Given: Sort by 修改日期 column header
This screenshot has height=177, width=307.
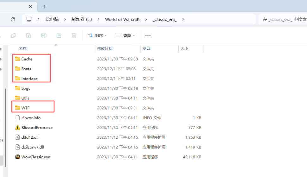Looking at the screenshot, I should coord(105,49).
